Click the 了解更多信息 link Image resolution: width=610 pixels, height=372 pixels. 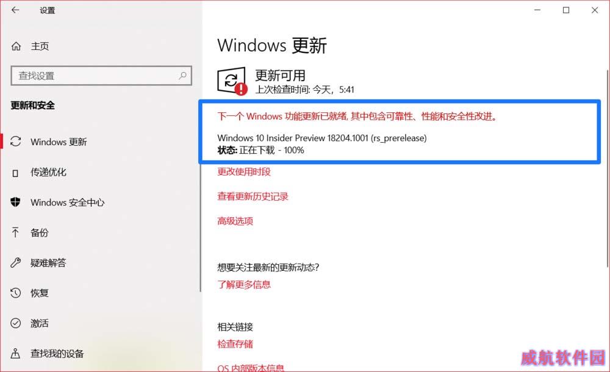[244, 284]
